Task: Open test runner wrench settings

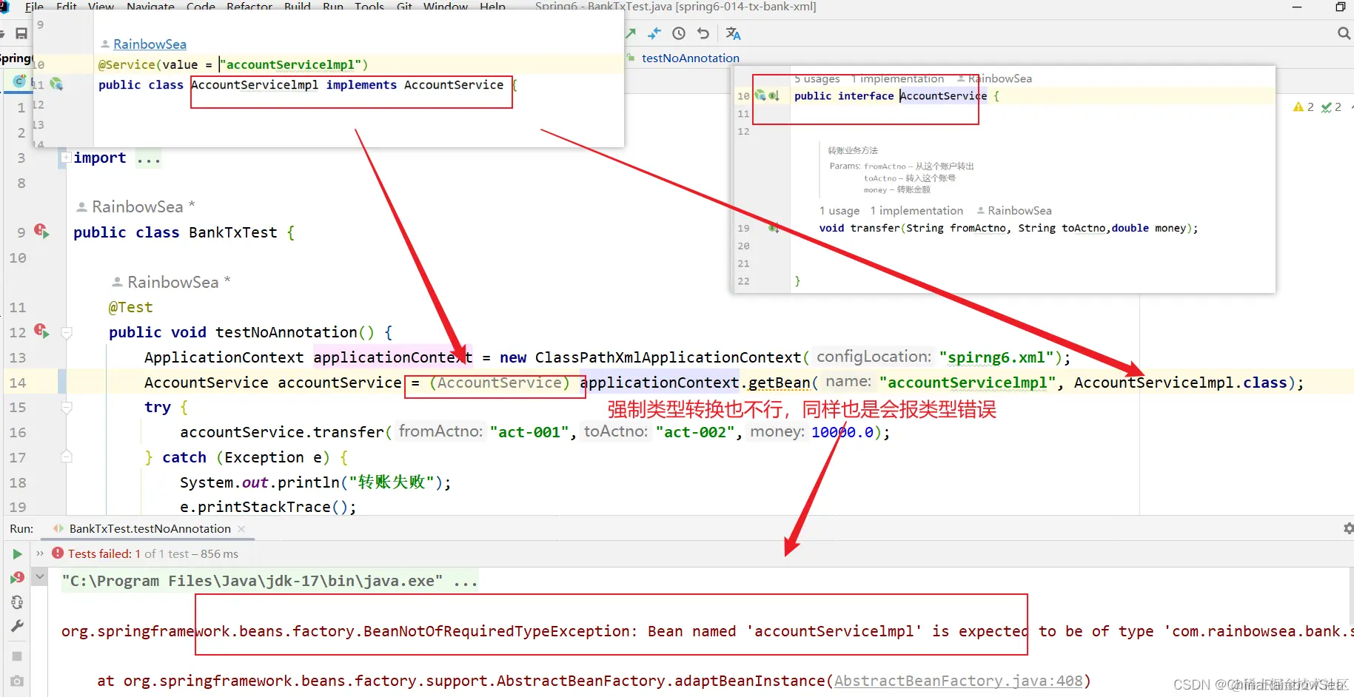Action: [17, 627]
